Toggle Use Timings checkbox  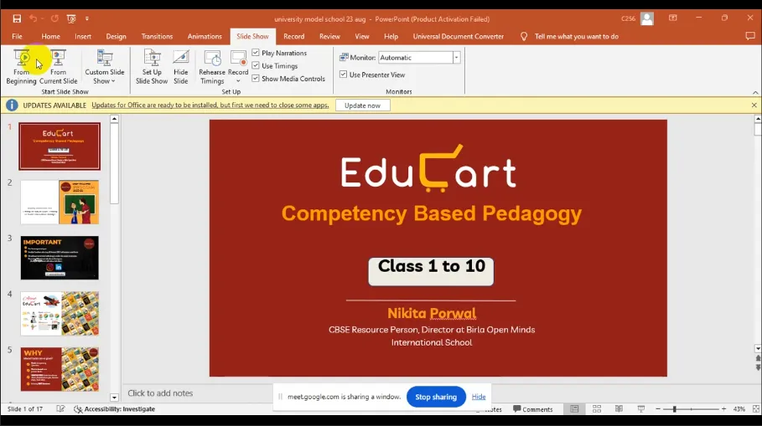click(x=256, y=65)
